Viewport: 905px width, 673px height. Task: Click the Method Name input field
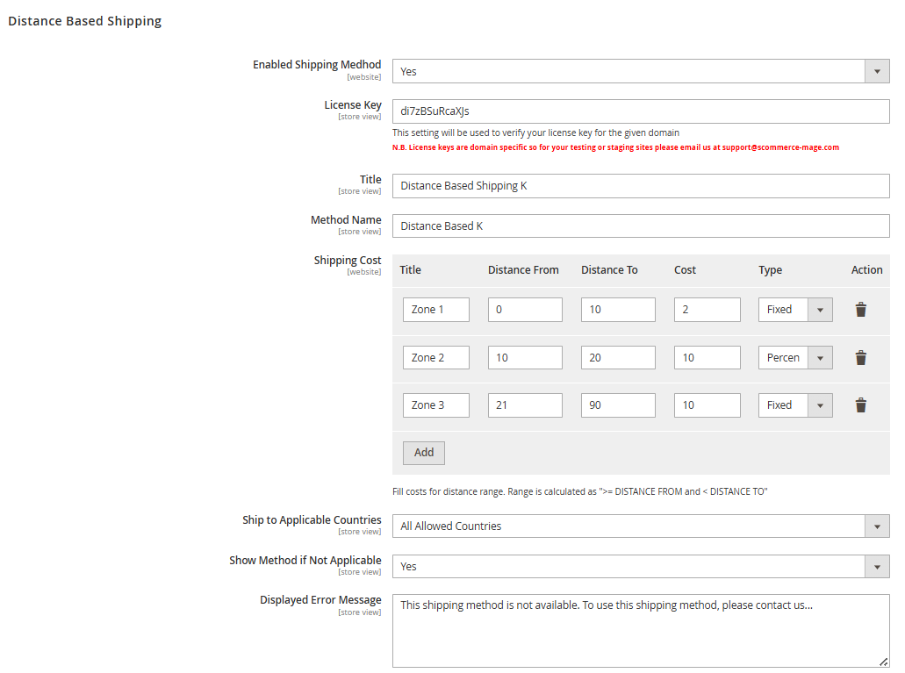coord(640,226)
